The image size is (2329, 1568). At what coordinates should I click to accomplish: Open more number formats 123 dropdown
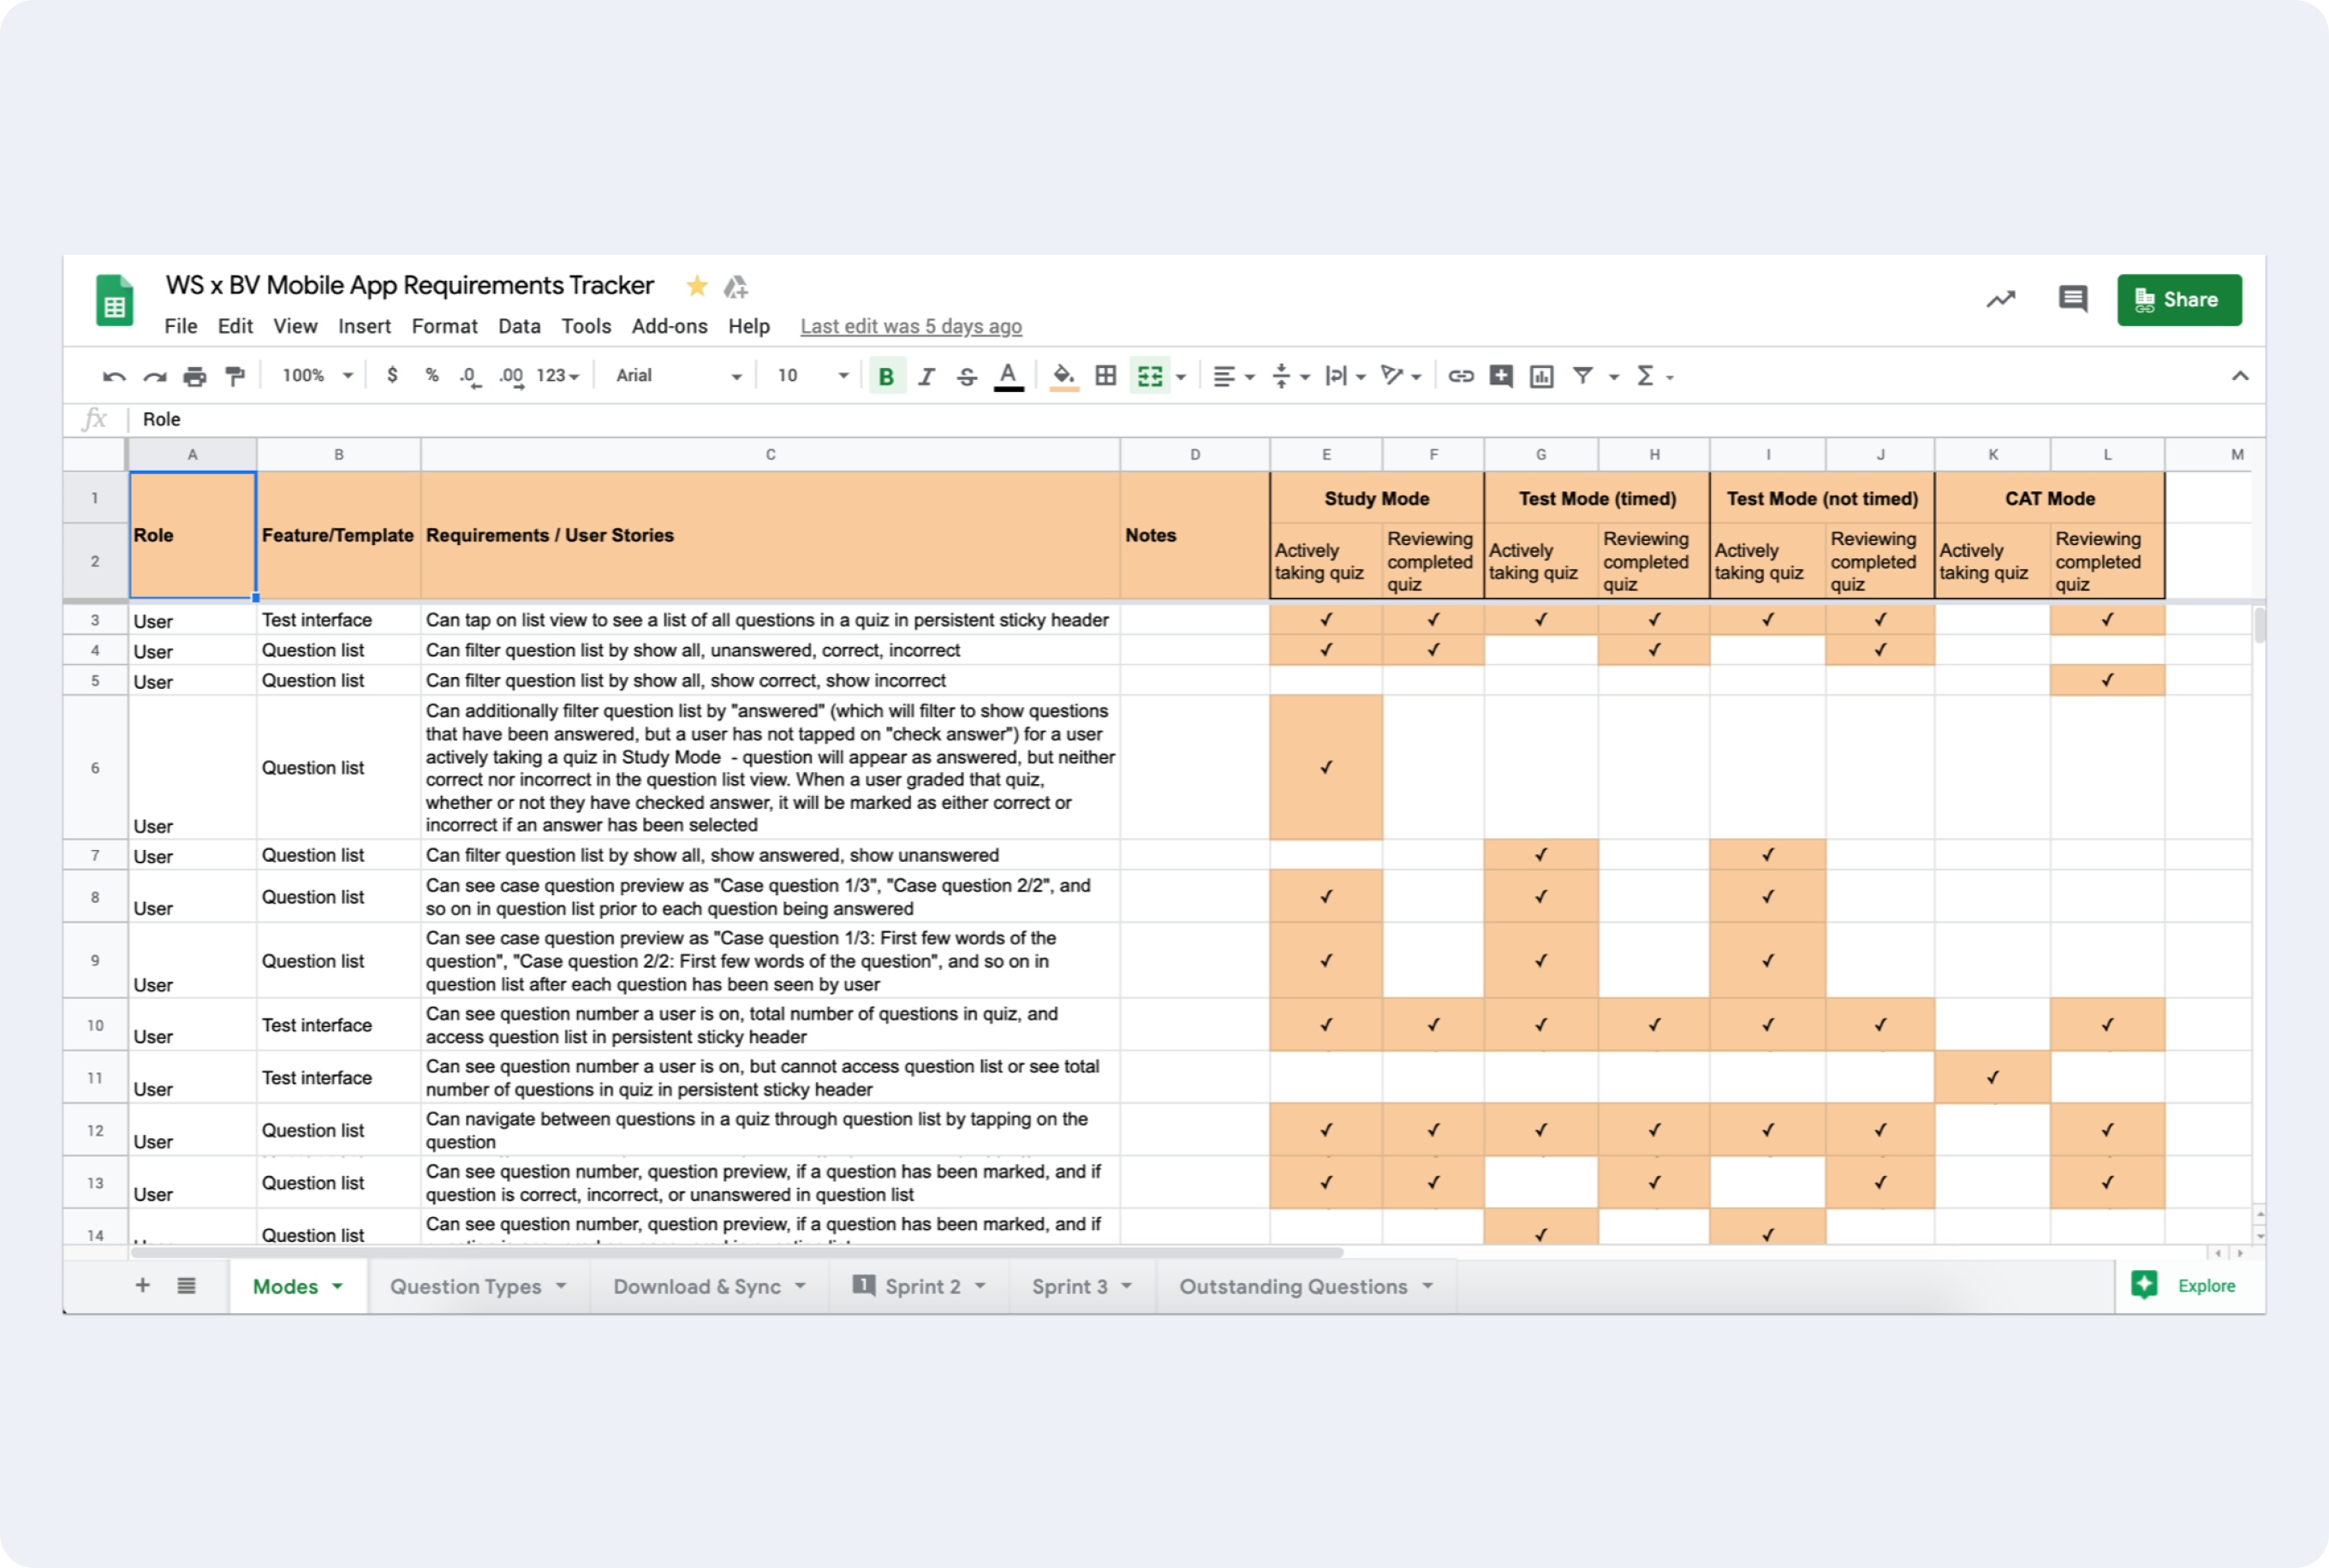[558, 376]
